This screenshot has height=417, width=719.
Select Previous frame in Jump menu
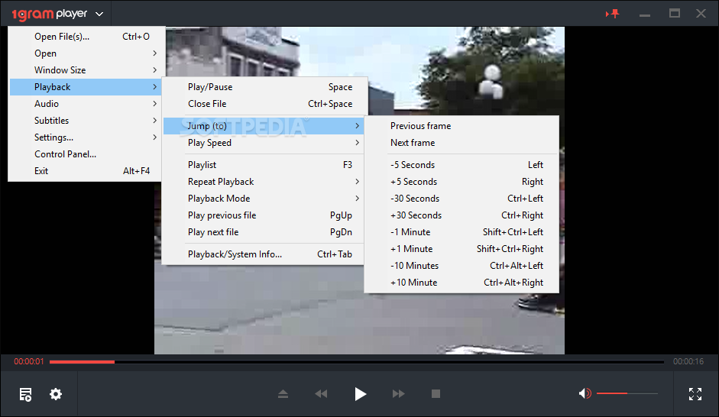pos(462,126)
